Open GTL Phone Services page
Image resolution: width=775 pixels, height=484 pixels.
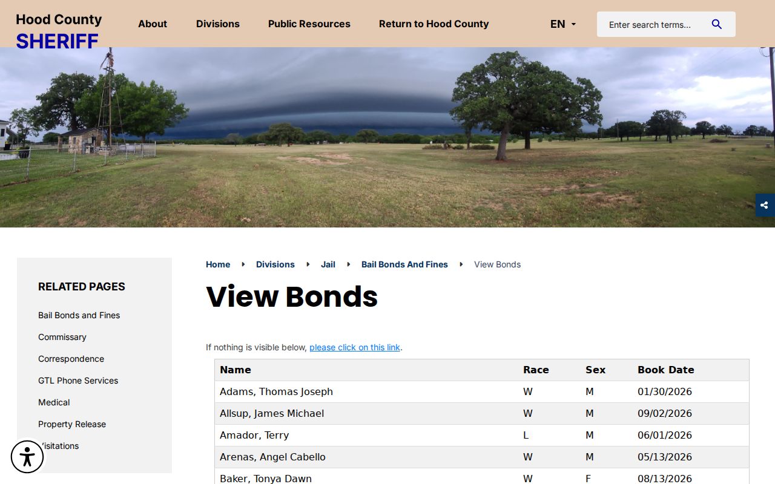(x=78, y=381)
